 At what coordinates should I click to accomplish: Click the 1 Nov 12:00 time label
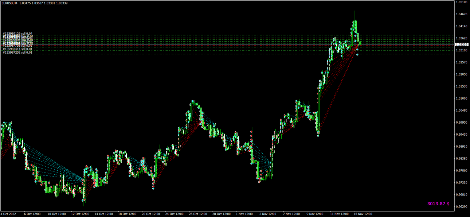point(245,214)
